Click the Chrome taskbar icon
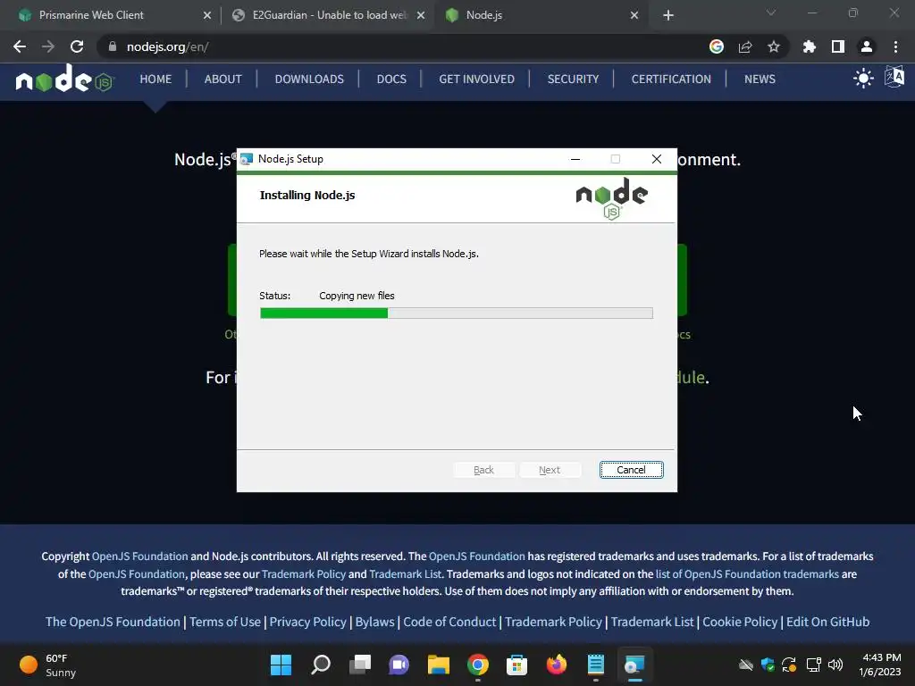Viewport: 915px width, 686px height. [477, 665]
